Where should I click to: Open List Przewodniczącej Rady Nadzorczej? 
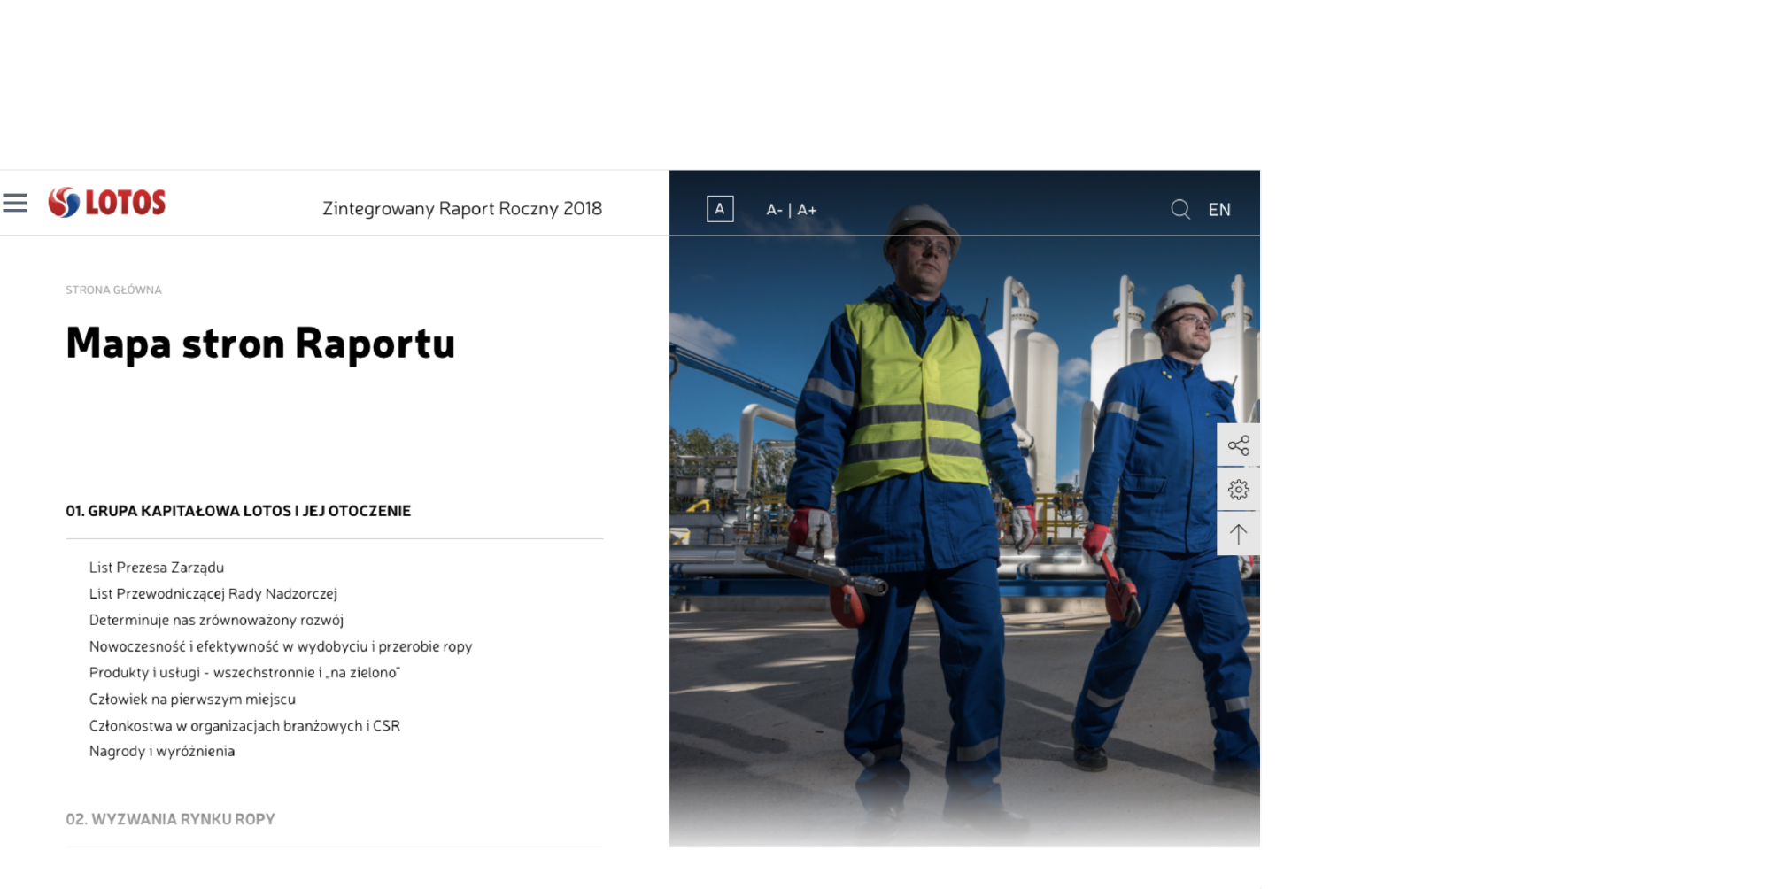[x=213, y=594]
